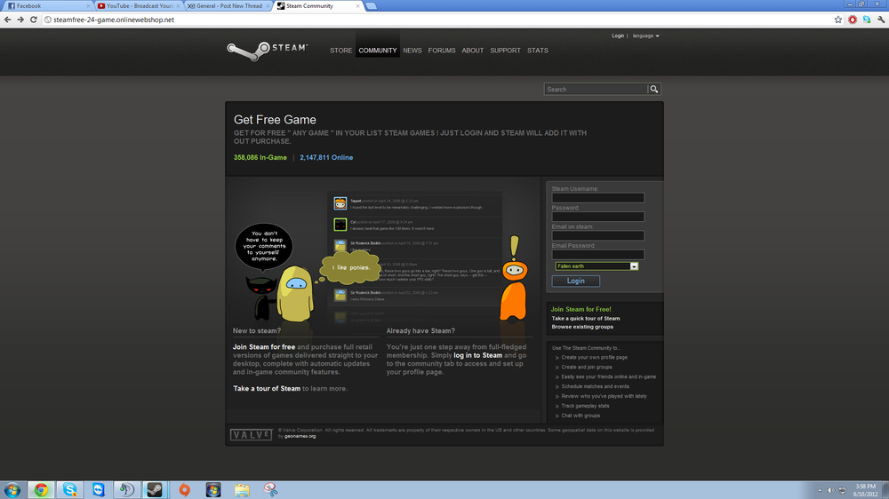
Task: Click the new tab button
Action: (x=372, y=5)
